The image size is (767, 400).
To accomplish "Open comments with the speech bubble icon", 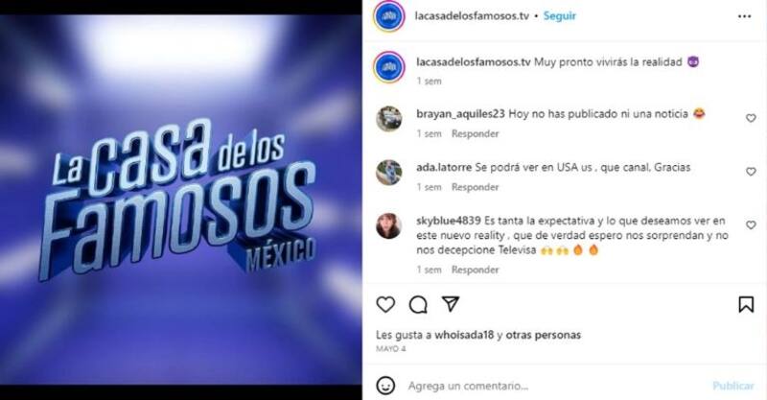I will click(x=418, y=304).
